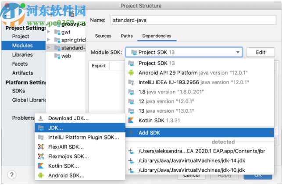Click the folder icon beside 13 SDK
The height and width of the screenshot is (185, 282).
(x=131, y=111)
